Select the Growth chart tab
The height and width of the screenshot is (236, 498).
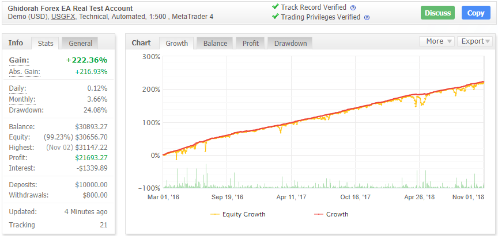(177, 43)
